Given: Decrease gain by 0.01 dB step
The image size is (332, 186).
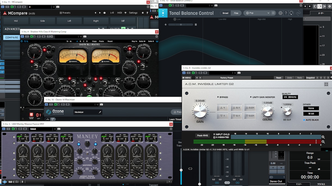Looking at the screenshot, I should click(x=250, y=116).
